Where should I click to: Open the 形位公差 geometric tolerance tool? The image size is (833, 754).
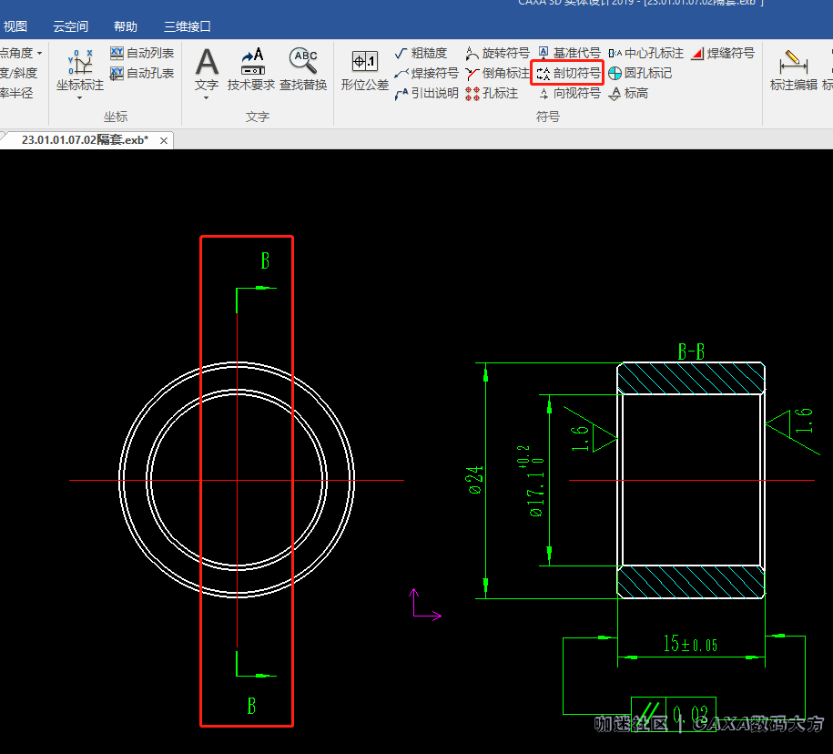coord(364,72)
